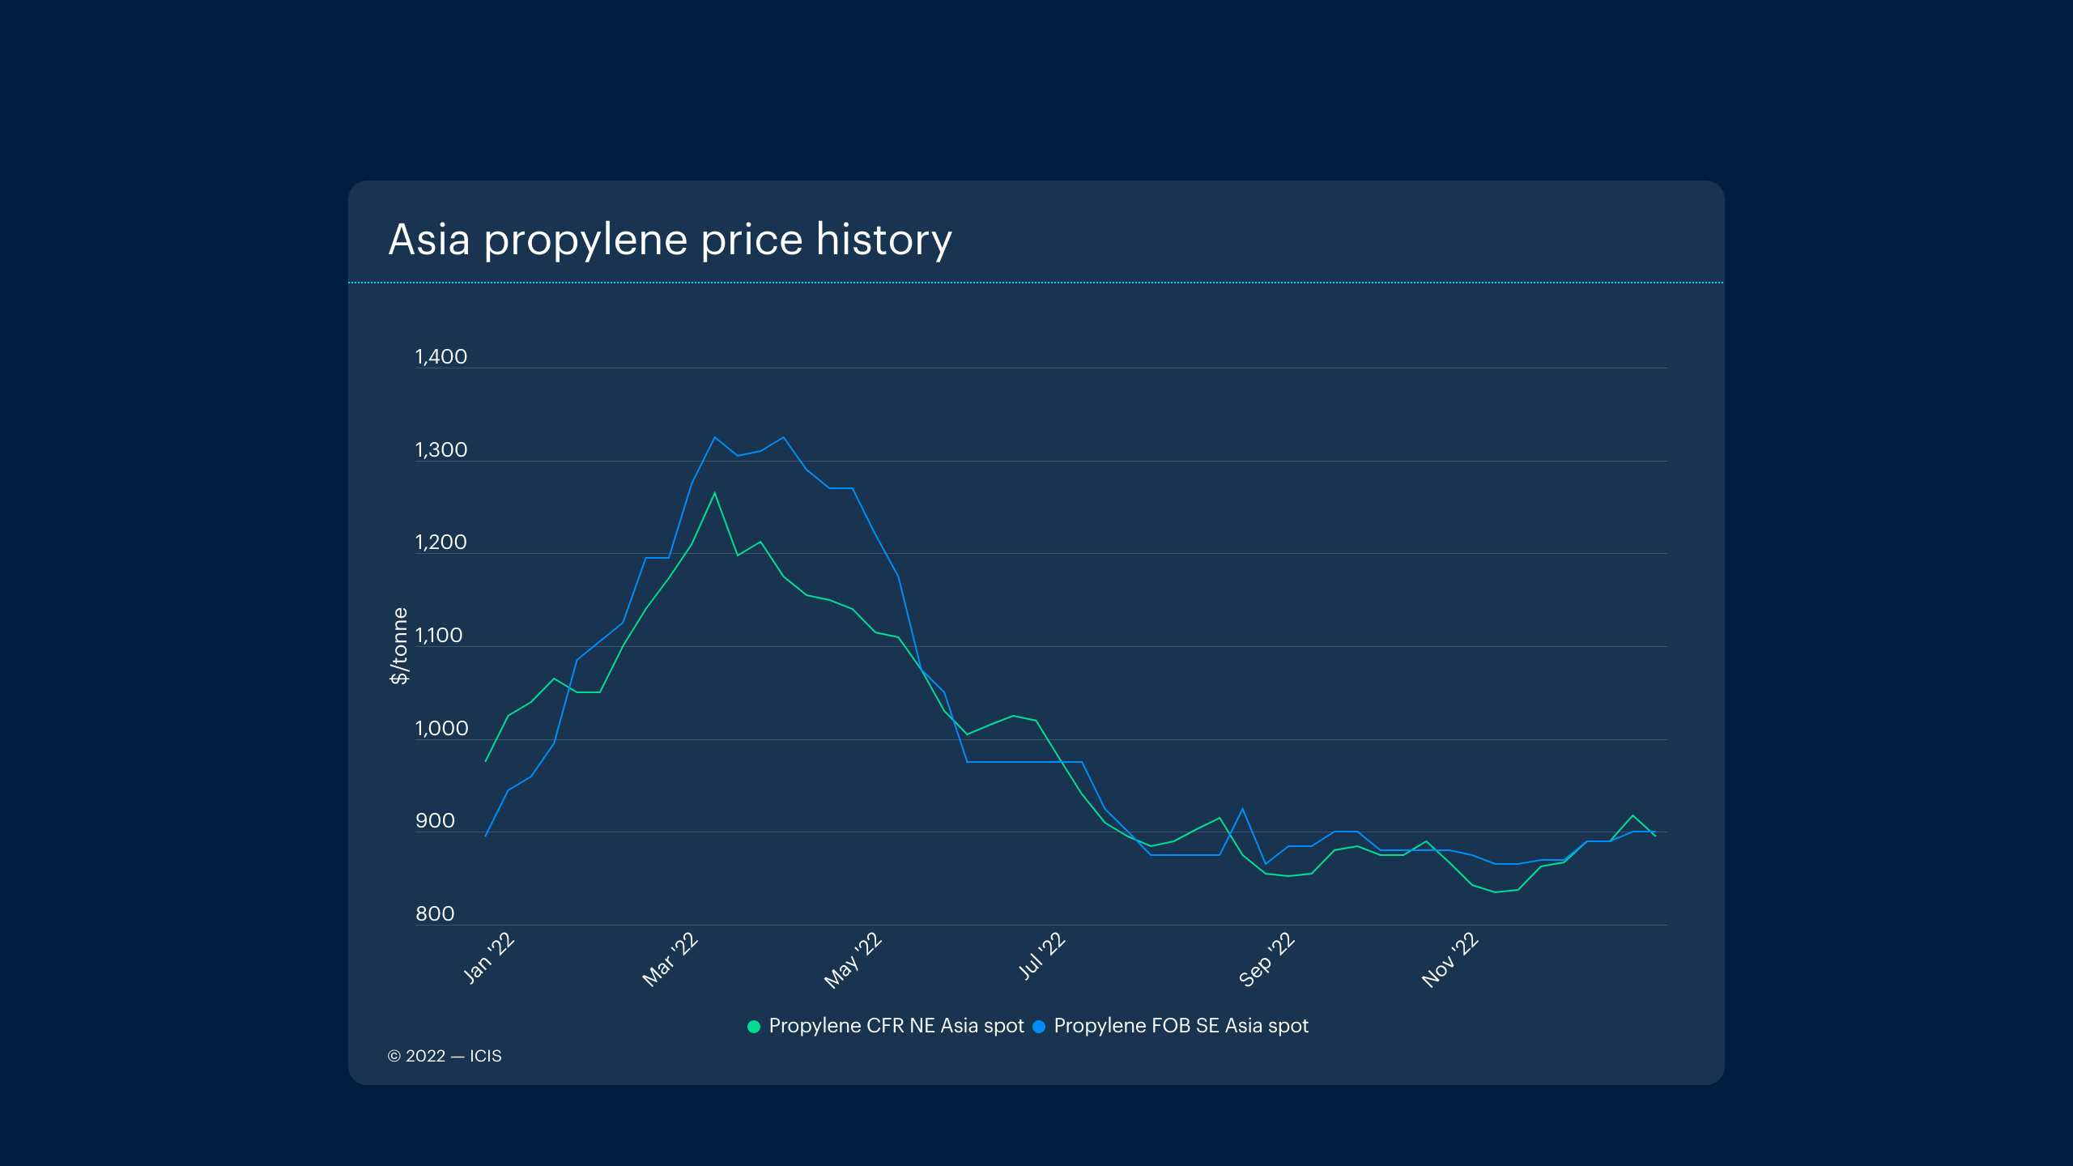Click the green CFR NE Asia legend dot
The height and width of the screenshot is (1166, 2073).
click(x=753, y=1027)
